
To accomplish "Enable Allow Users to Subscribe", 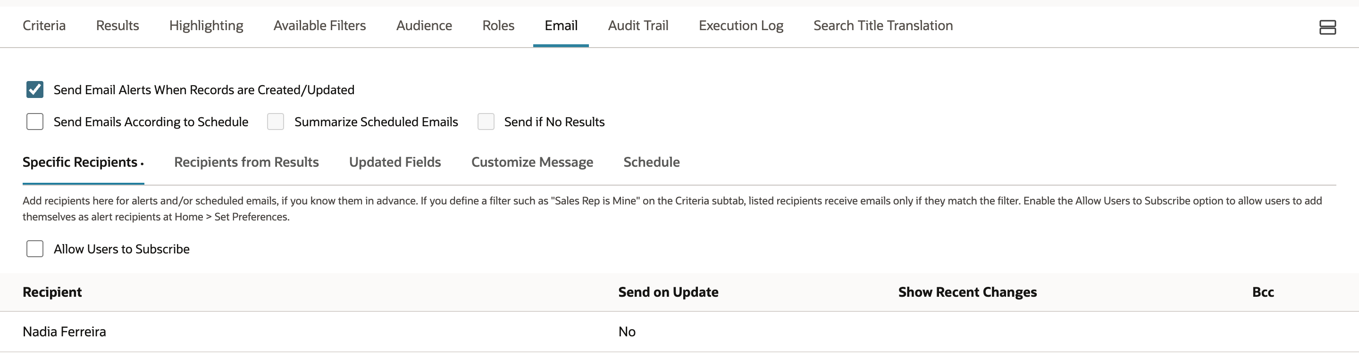I will [35, 249].
